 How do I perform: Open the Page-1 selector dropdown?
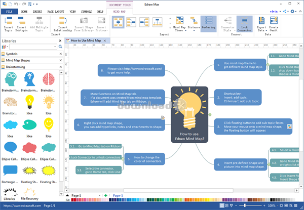tap(100, 195)
